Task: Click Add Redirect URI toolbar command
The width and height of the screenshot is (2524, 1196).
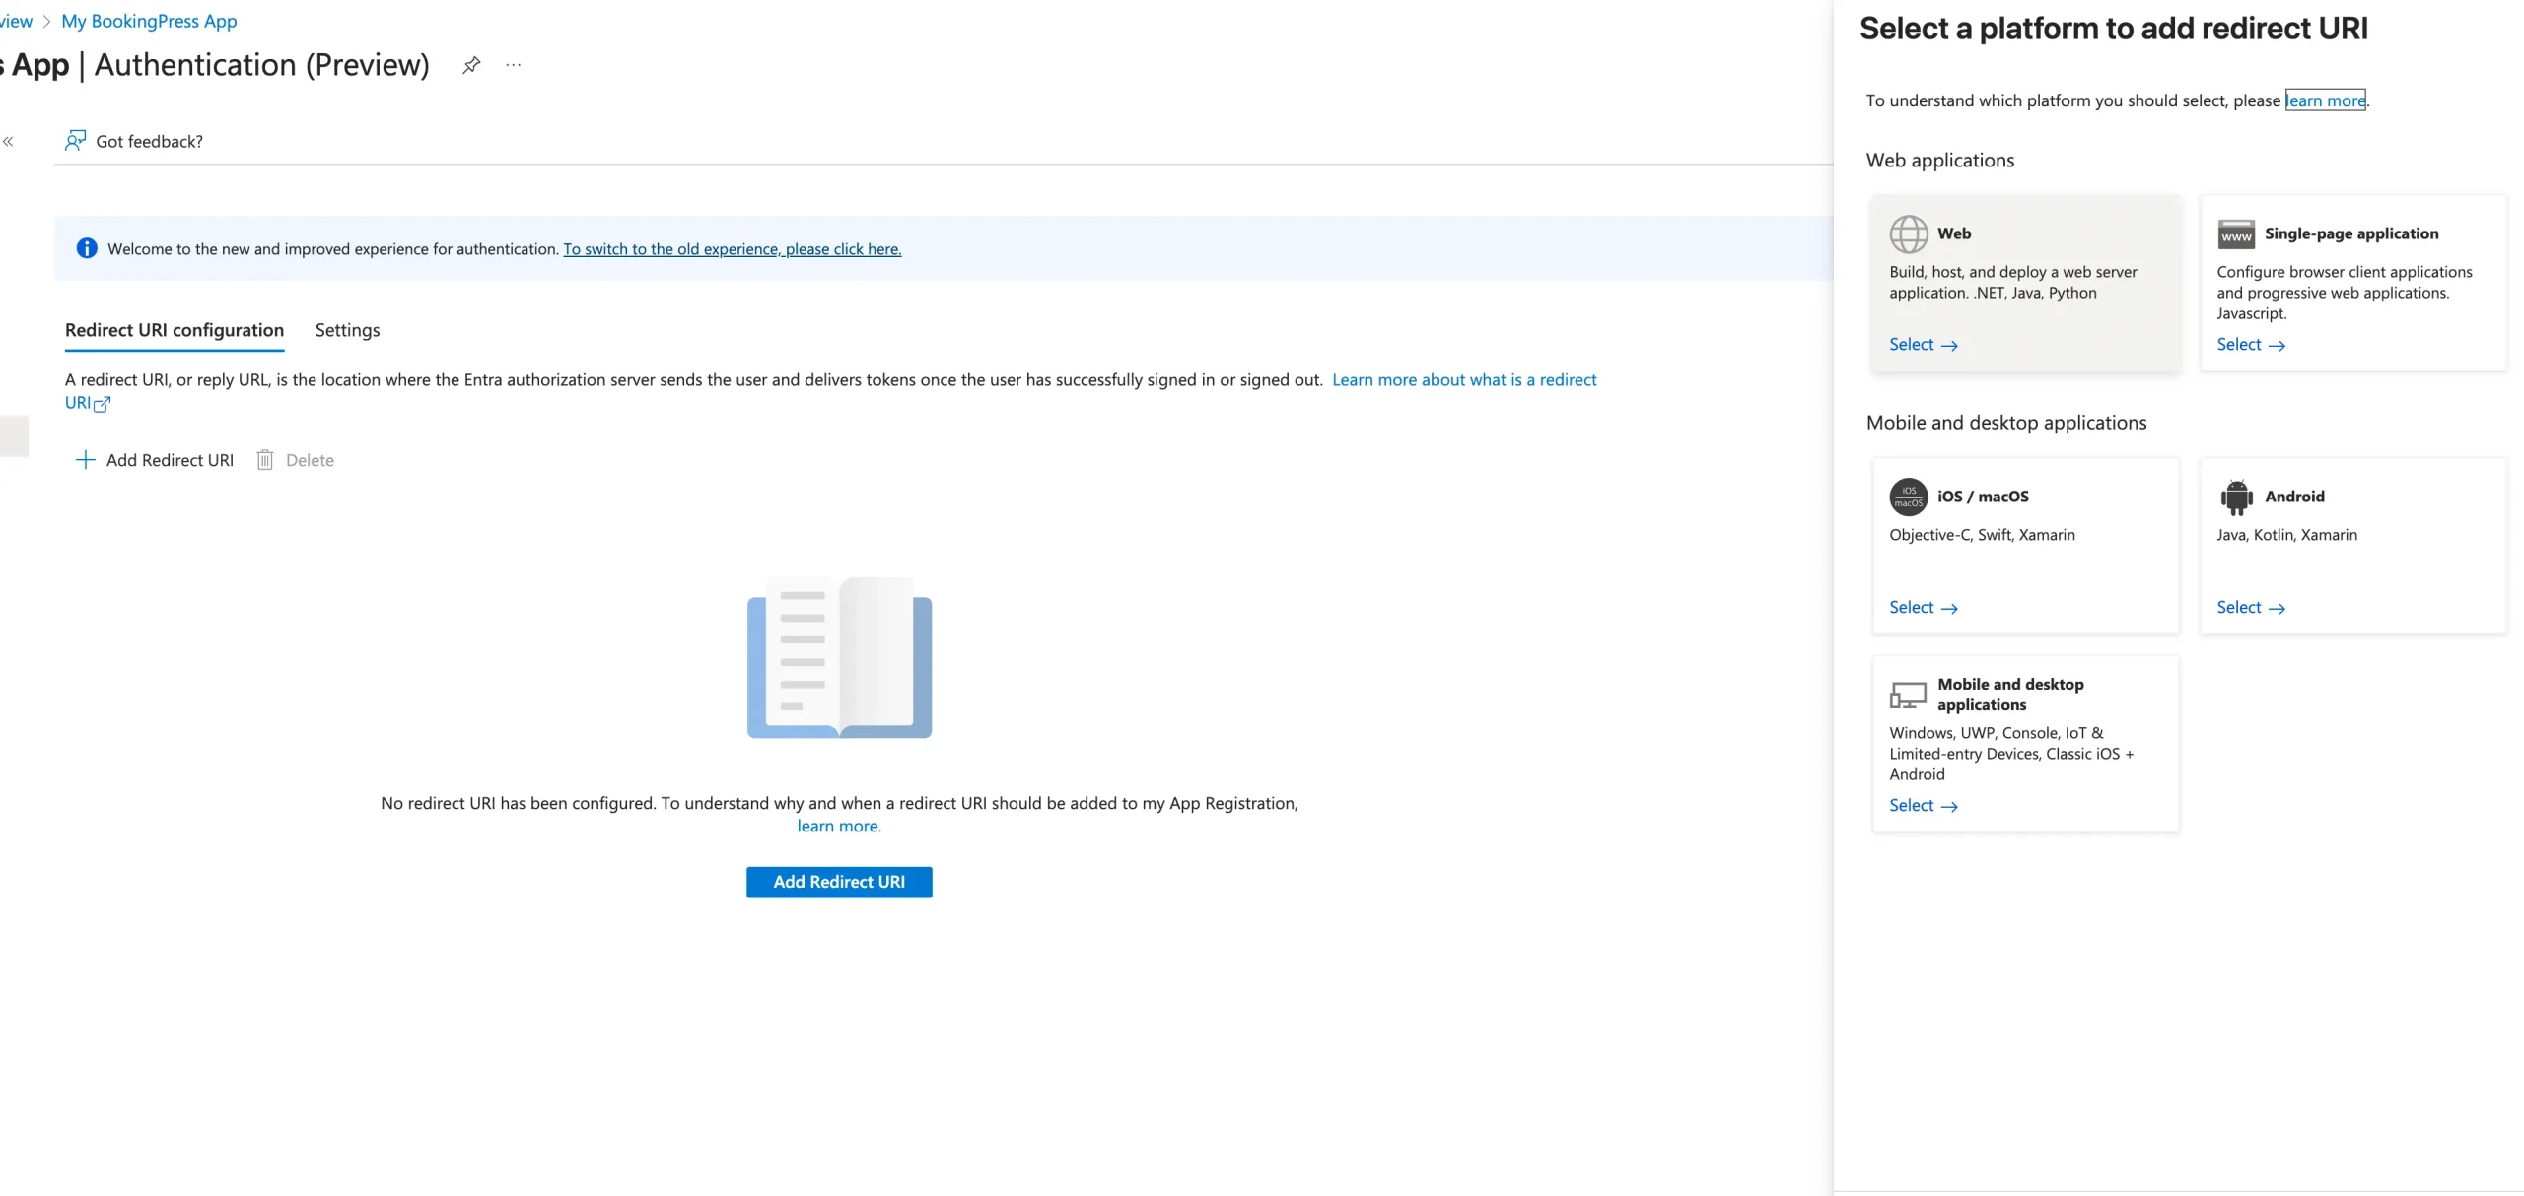Action: [155, 460]
